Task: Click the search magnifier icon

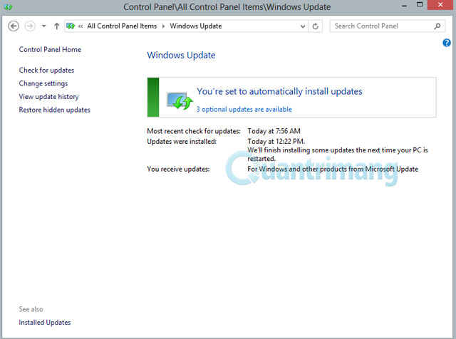Action: click(437, 26)
